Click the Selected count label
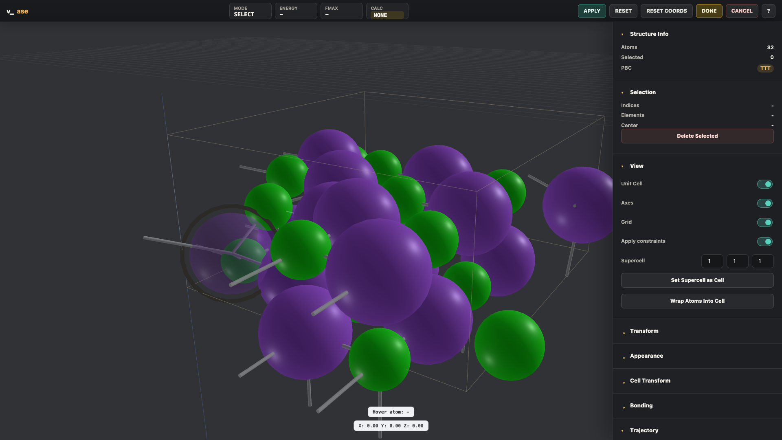The width and height of the screenshot is (782, 440). pyautogui.click(x=632, y=57)
